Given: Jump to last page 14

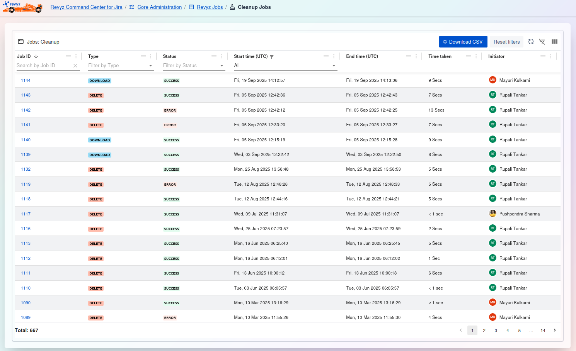Looking at the screenshot, I should point(543,331).
